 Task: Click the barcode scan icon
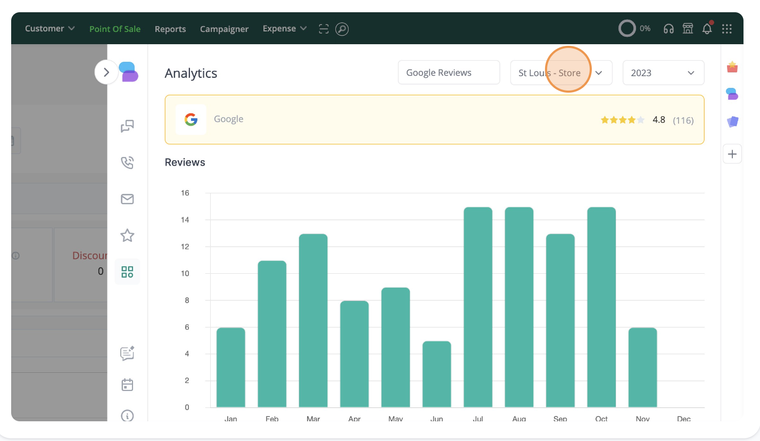[x=324, y=29]
